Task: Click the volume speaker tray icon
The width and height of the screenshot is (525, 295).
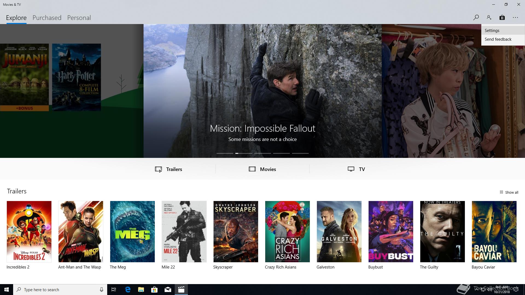Action: pos(490,290)
